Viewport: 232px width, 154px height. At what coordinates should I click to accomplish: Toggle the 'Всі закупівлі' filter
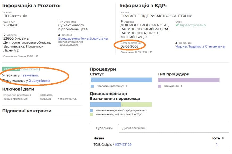(x=11, y=69)
